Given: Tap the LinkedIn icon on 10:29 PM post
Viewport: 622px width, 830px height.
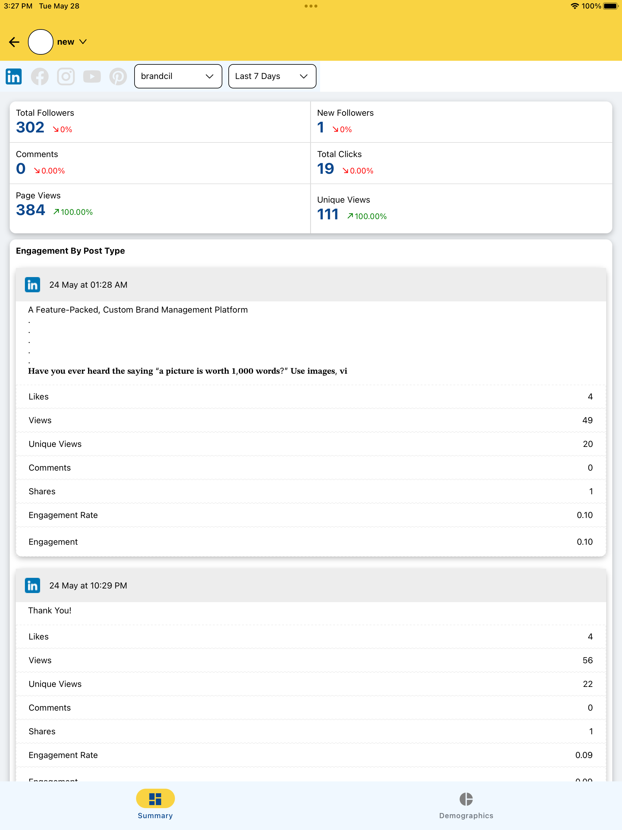Looking at the screenshot, I should (32, 585).
